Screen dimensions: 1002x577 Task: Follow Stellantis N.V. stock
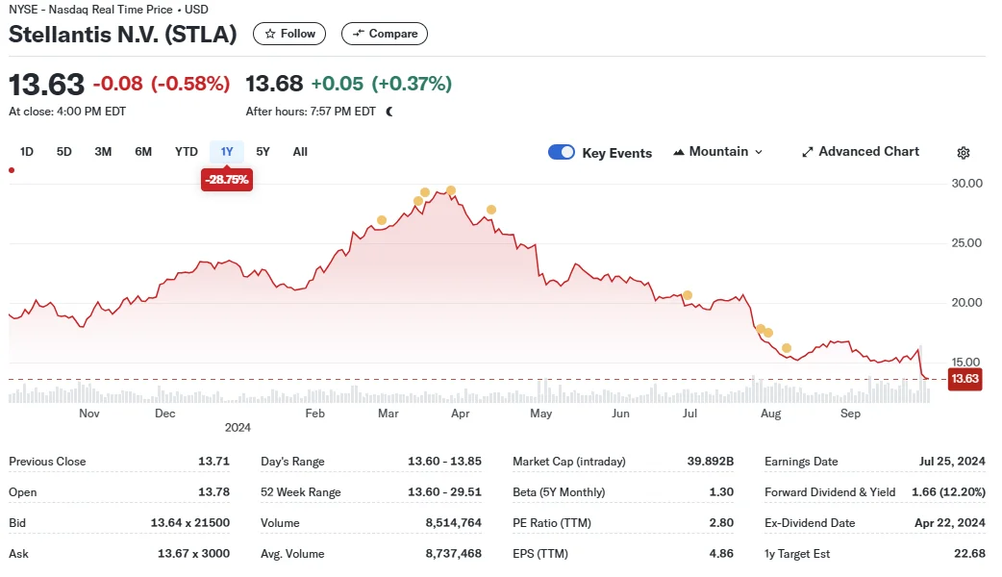(x=289, y=34)
